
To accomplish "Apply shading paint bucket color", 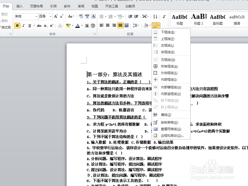I will tap(146, 25).
